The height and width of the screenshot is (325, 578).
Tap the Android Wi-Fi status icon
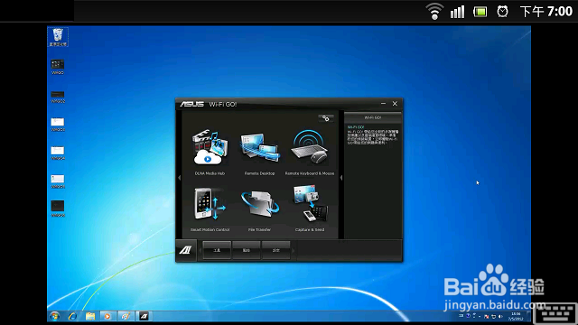434,12
